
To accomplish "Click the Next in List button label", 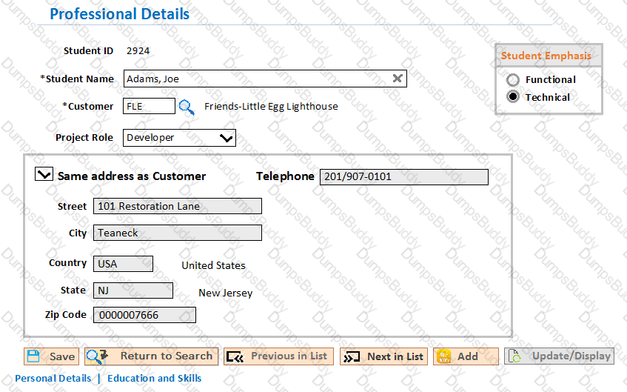I will click(x=395, y=356).
